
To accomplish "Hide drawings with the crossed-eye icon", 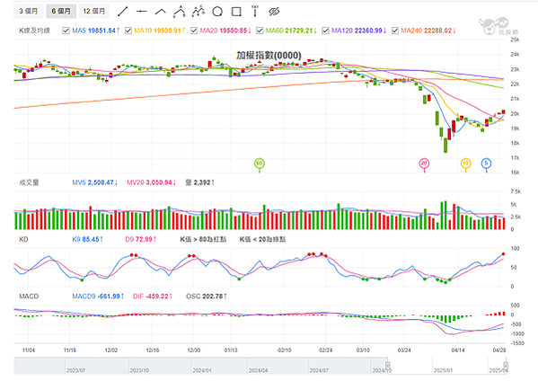I will click(x=274, y=12).
